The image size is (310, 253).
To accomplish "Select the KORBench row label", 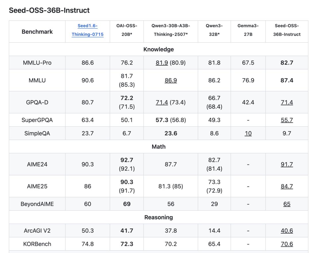I will (37, 244).
